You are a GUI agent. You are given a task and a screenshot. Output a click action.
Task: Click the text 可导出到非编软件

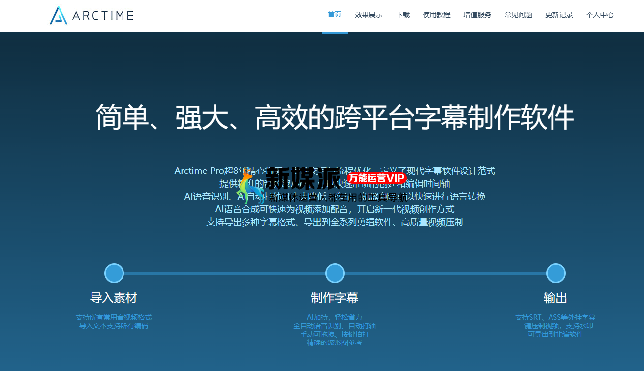555,334
